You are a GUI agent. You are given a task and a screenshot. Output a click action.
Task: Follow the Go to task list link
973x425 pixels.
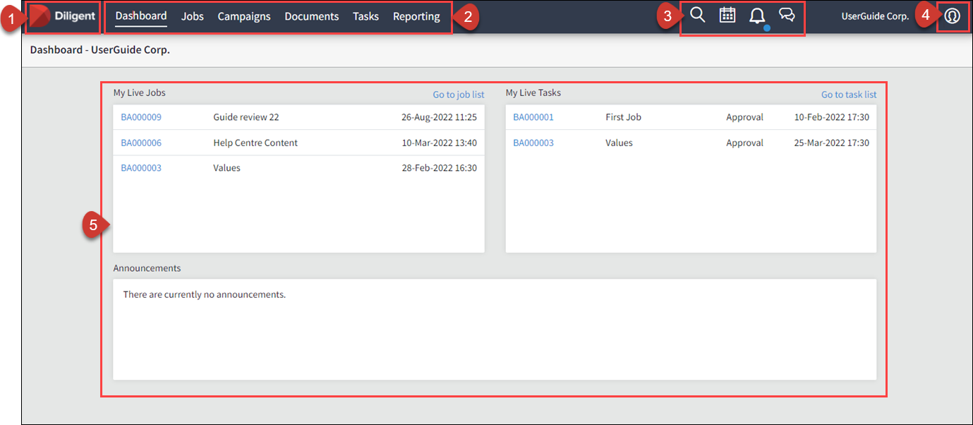[x=849, y=95]
